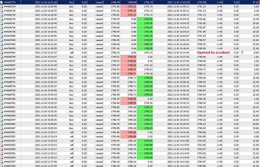Select the green take-profit cell 1788.58

coord(145,48)
